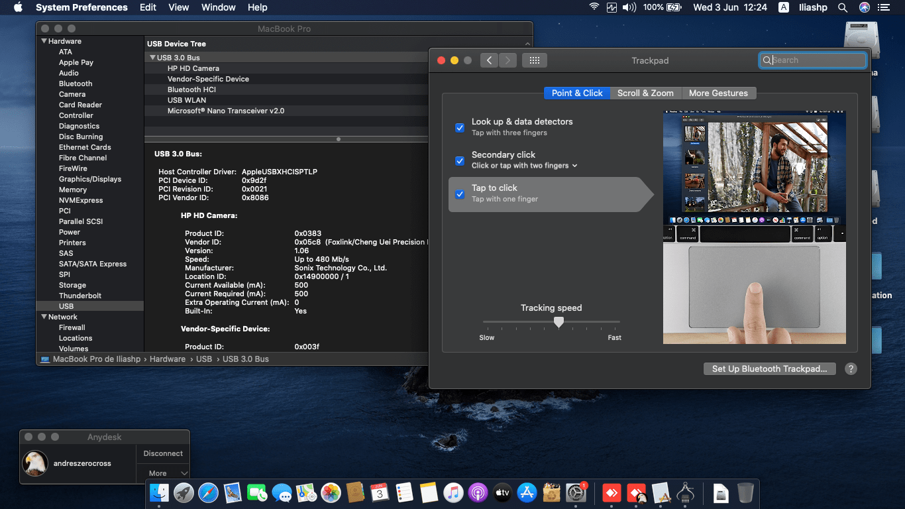905x509 pixels.
Task: Toggle the Tap to click checkbox
Action: [460, 194]
